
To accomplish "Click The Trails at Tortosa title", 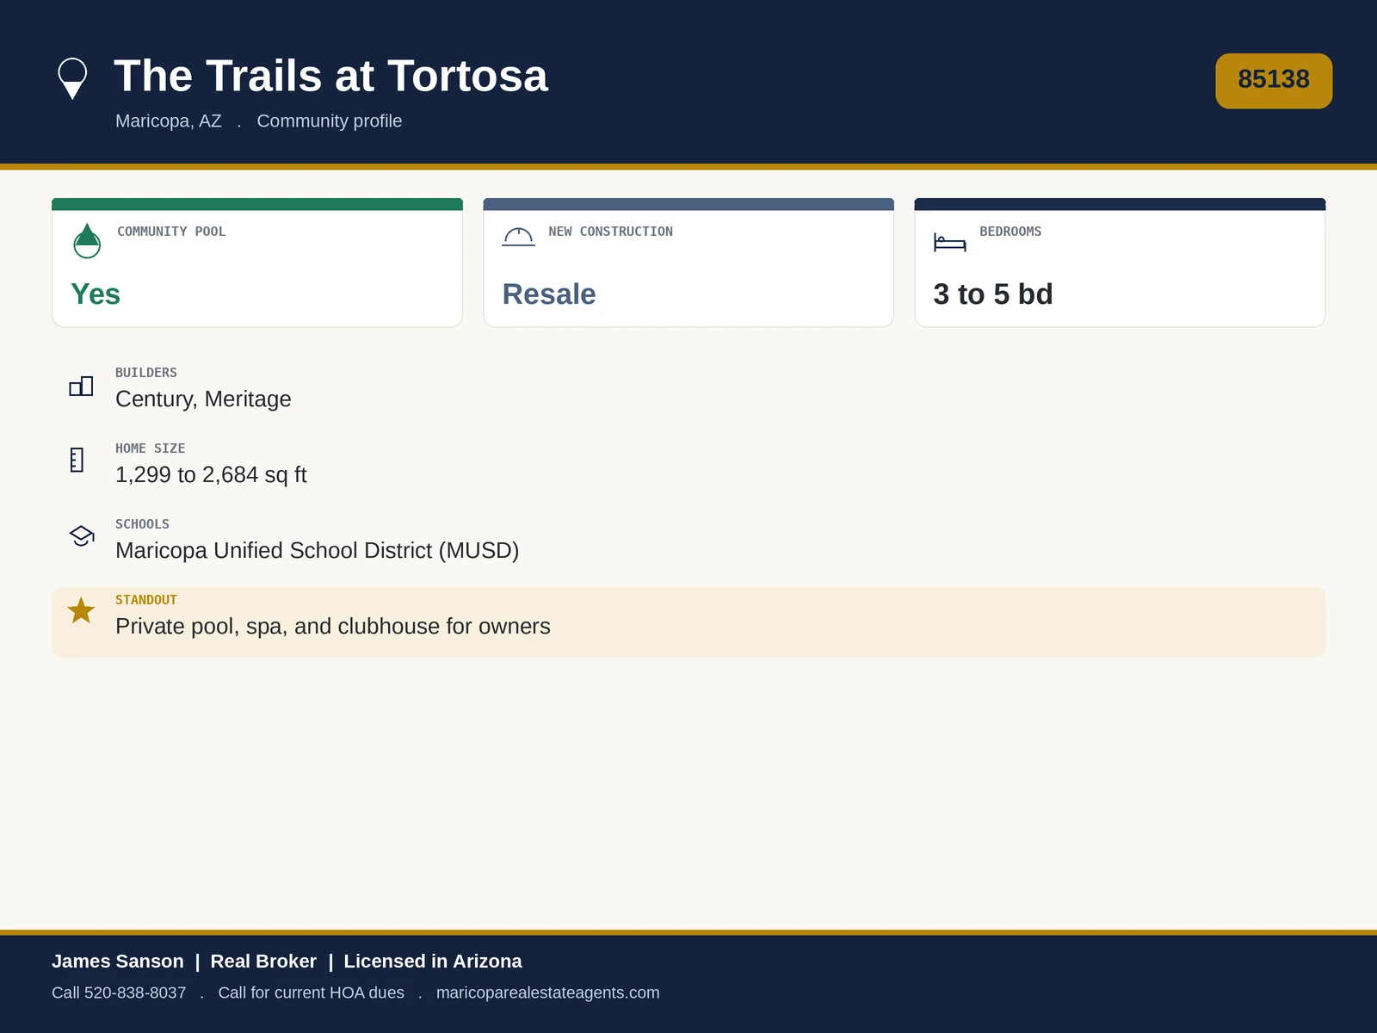I will point(330,76).
